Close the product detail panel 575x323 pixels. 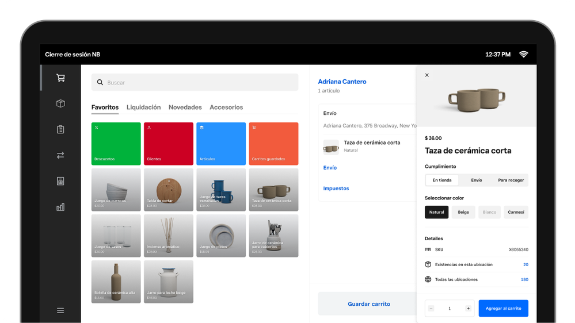point(427,75)
